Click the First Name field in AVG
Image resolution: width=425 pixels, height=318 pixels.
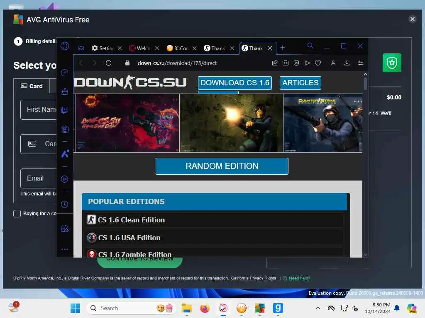coord(39,109)
